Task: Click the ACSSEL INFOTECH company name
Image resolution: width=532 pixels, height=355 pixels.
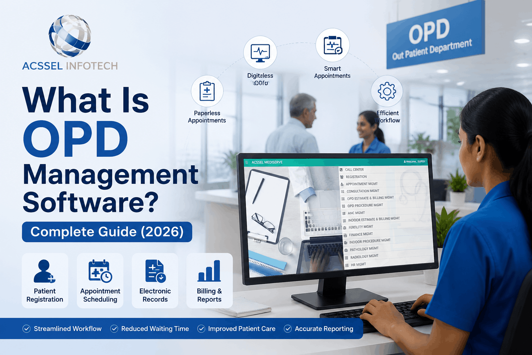Action: 70,66
